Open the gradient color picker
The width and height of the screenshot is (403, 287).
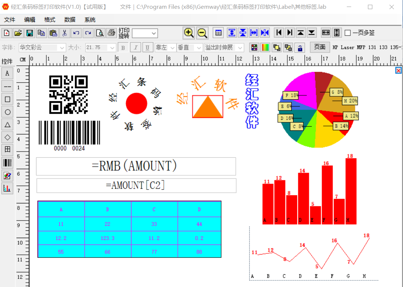click(265, 47)
